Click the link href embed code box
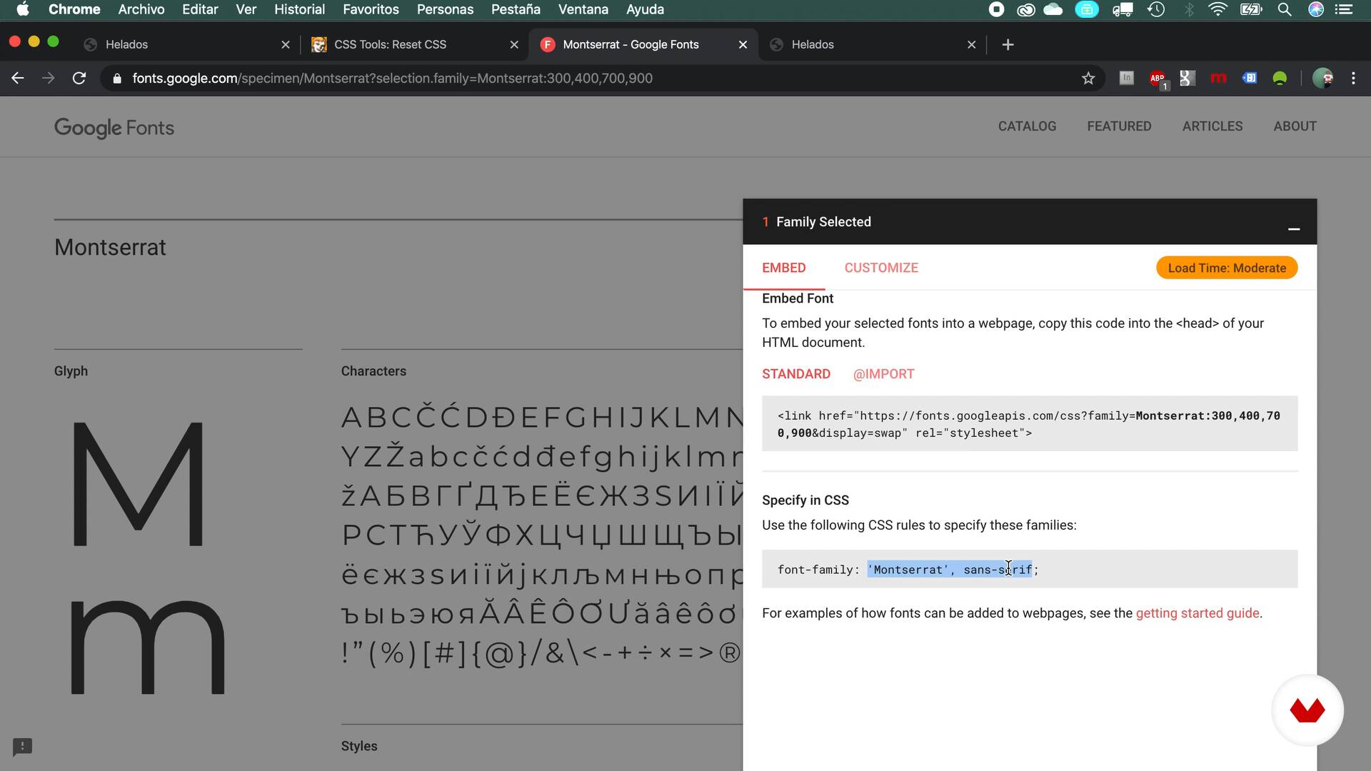This screenshot has width=1371, height=771. (1030, 424)
